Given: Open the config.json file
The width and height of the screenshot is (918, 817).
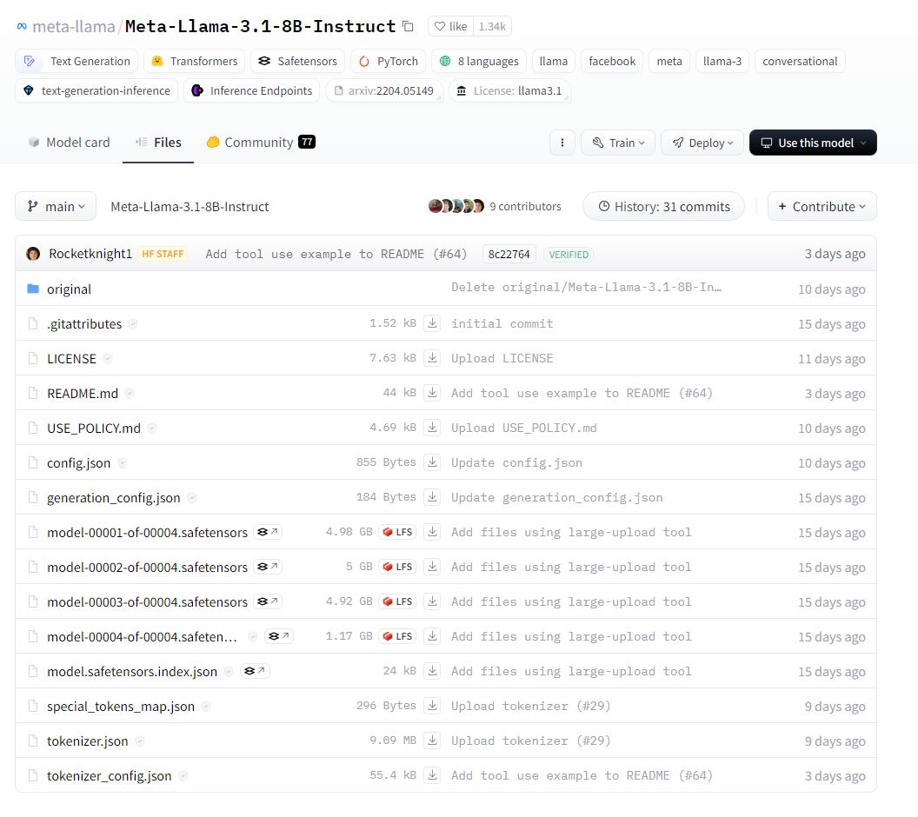Looking at the screenshot, I should coord(78,463).
